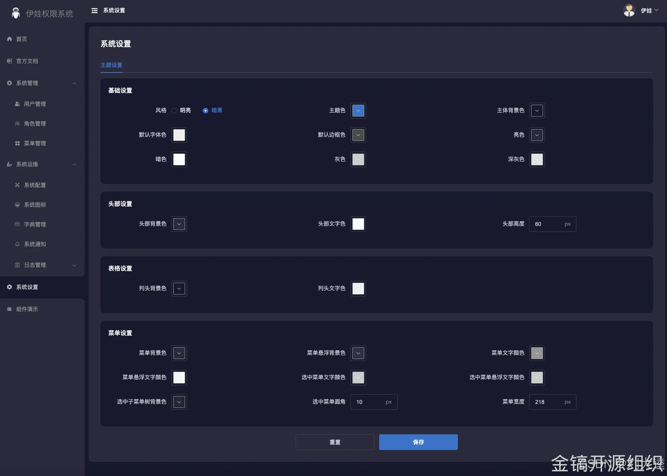The width and height of the screenshot is (667, 476).
Task: Click the gear icon beside 系统管理
Action: pyautogui.click(x=9, y=83)
